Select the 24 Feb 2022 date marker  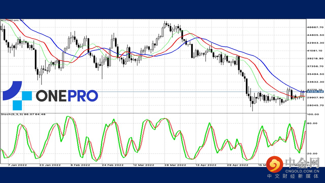[x=113, y=165]
